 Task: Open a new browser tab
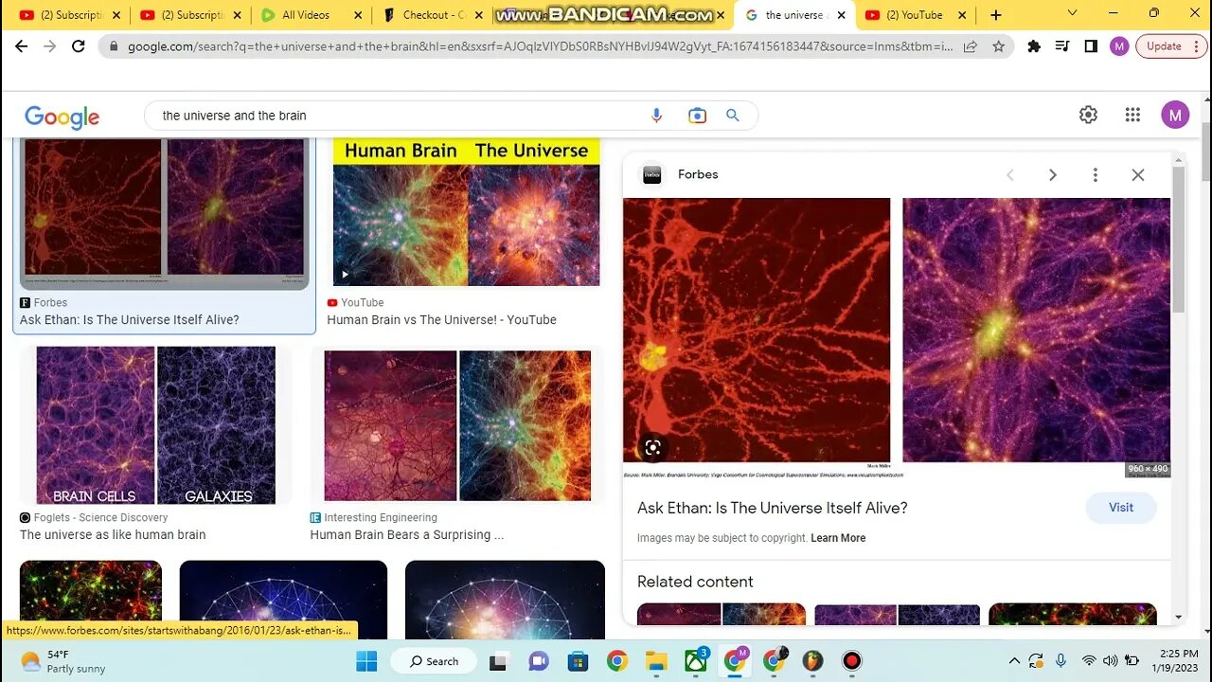(x=995, y=15)
